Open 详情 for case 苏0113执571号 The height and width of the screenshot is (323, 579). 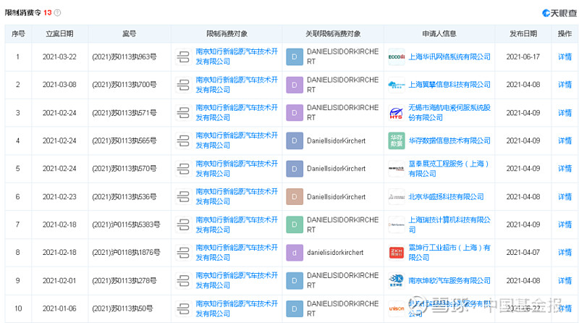(565, 113)
